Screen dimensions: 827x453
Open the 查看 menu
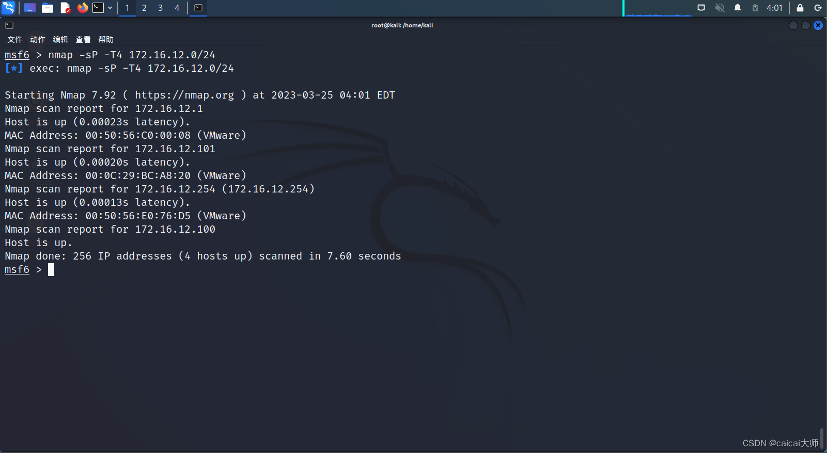tap(83, 40)
